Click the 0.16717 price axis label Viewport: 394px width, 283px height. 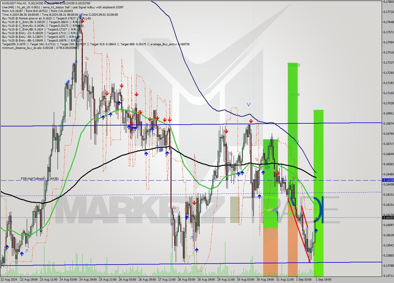[388, 144]
